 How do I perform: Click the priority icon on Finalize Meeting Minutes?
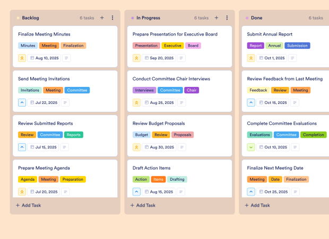(x=22, y=58)
